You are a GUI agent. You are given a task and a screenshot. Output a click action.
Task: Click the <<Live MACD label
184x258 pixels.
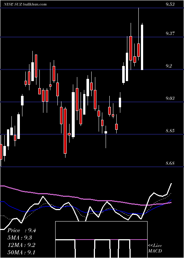pyautogui.click(x=155, y=248)
